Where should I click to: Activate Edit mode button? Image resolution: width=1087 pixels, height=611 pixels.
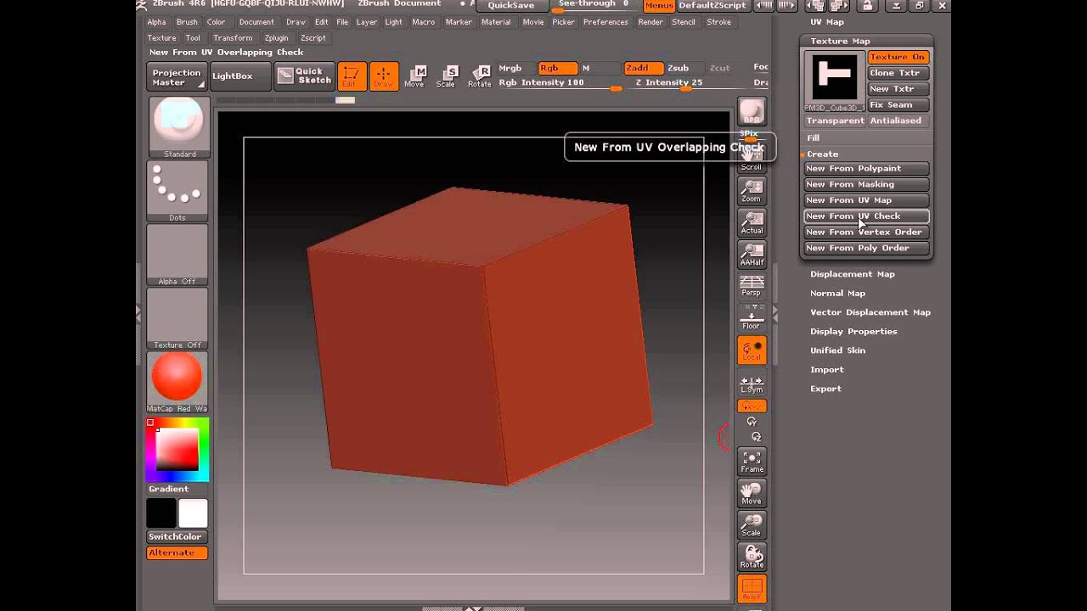coord(352,76)
